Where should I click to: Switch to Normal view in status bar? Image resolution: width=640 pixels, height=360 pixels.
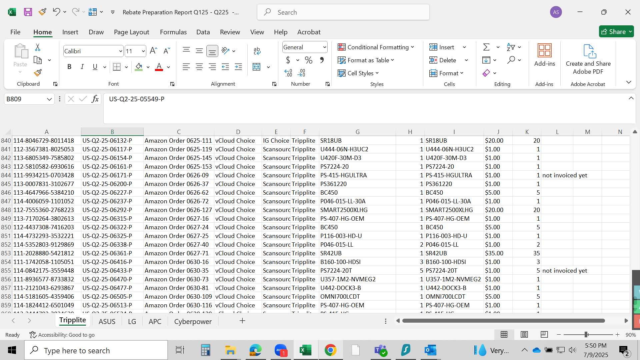pos(504,334)
